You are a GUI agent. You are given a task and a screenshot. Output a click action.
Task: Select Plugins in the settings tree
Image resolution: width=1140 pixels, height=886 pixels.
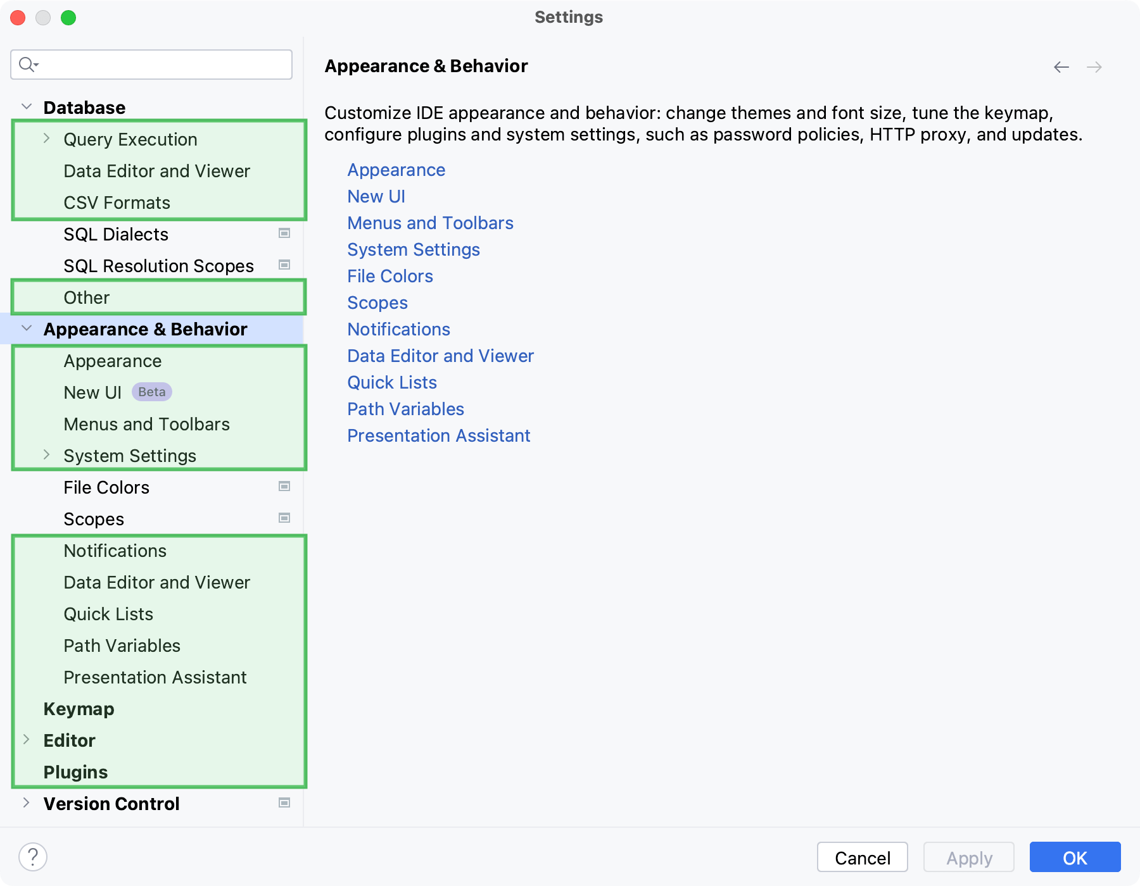pyautogui.click(x=75, y=772)
